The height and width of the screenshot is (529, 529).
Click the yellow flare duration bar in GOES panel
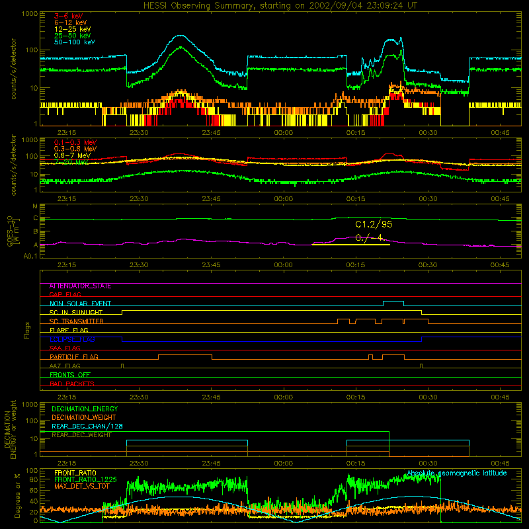click(351, 245)
